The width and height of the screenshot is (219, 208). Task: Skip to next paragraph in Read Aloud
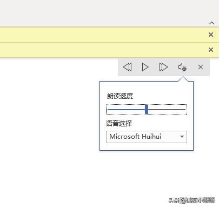163,67
